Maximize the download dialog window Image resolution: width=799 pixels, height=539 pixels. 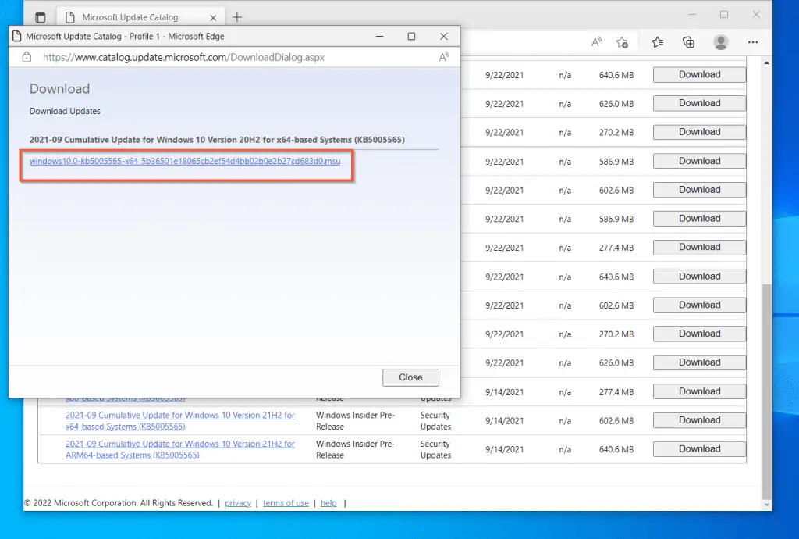tap(411, 36)
